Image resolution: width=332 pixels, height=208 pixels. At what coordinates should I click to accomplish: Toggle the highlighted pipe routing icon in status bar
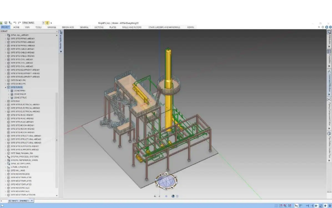(x=296, y=206)
